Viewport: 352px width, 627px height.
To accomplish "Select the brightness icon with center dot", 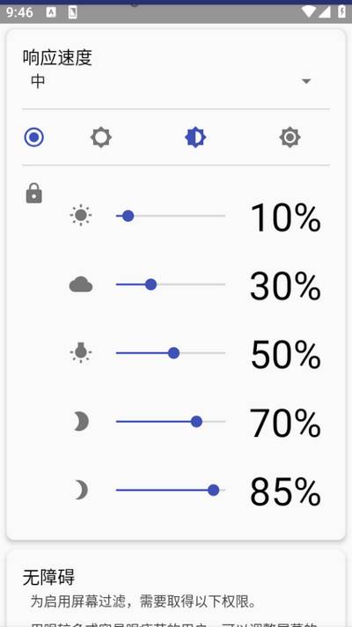I will point(290,137).
